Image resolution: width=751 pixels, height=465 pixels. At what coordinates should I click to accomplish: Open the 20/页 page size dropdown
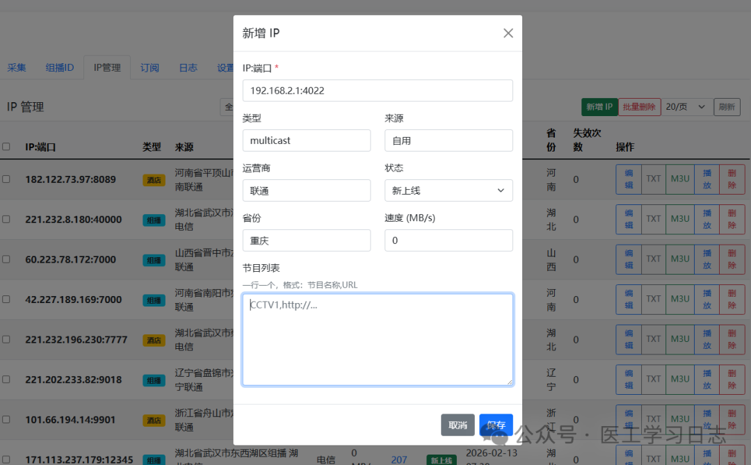click(x=685, y=106)
